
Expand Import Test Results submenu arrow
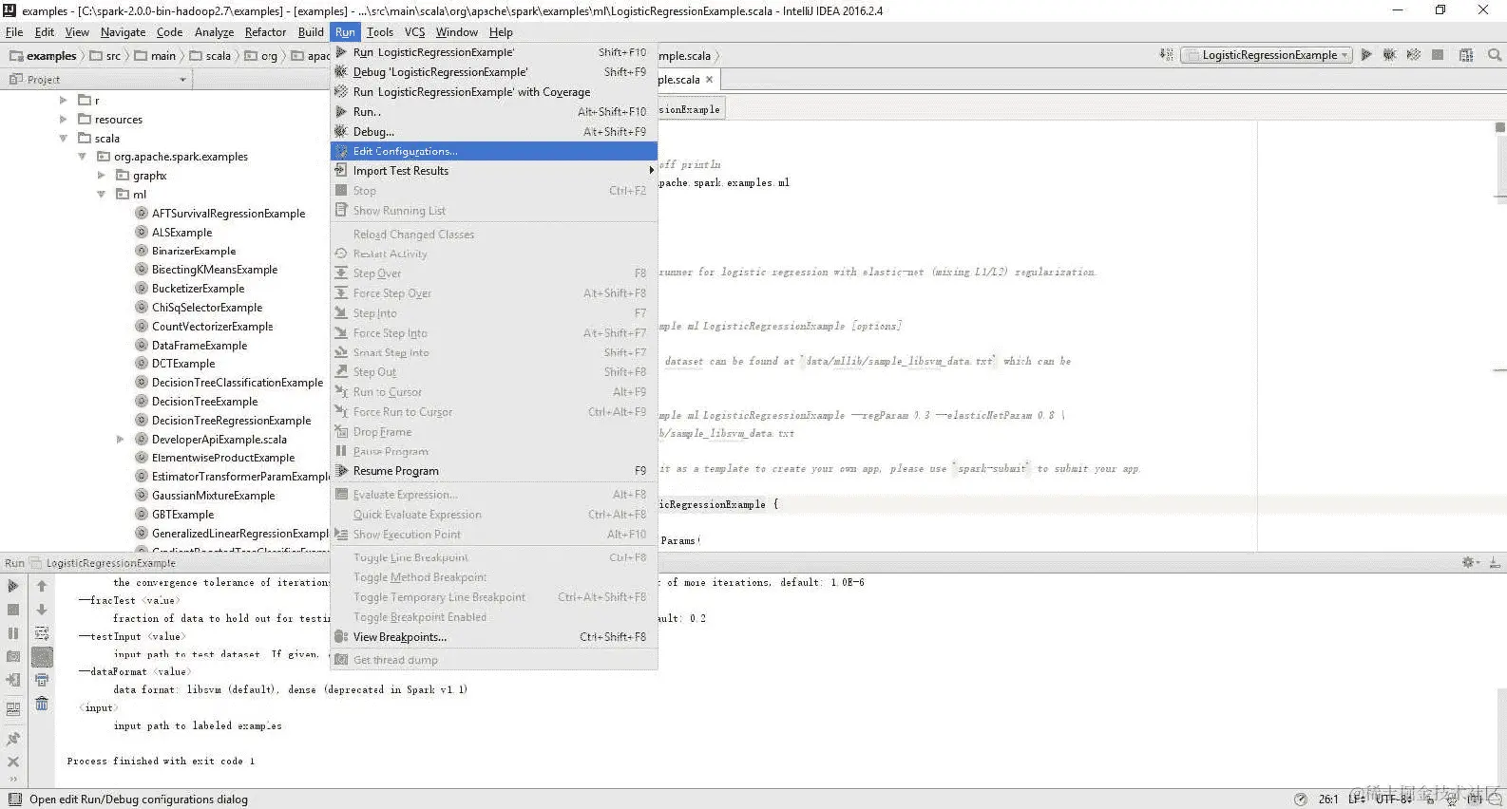651,171
